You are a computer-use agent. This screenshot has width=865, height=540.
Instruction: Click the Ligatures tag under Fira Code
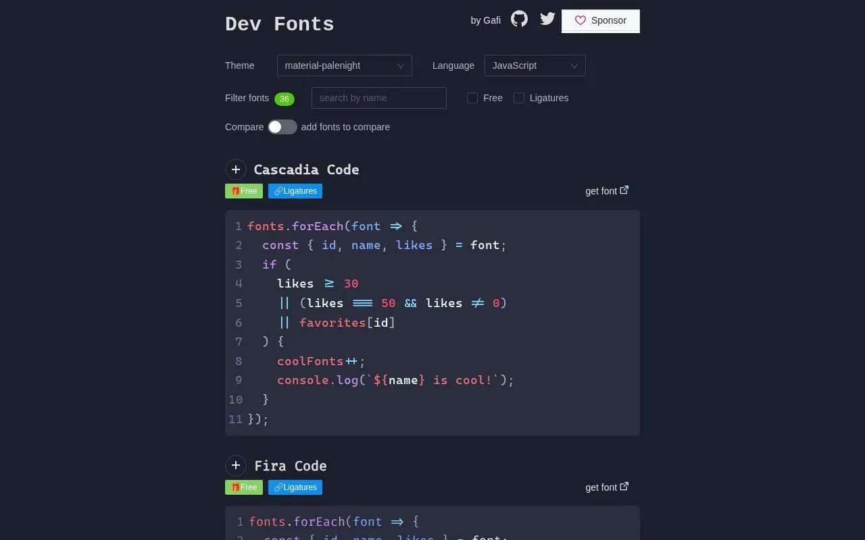[x=295, y=487]
